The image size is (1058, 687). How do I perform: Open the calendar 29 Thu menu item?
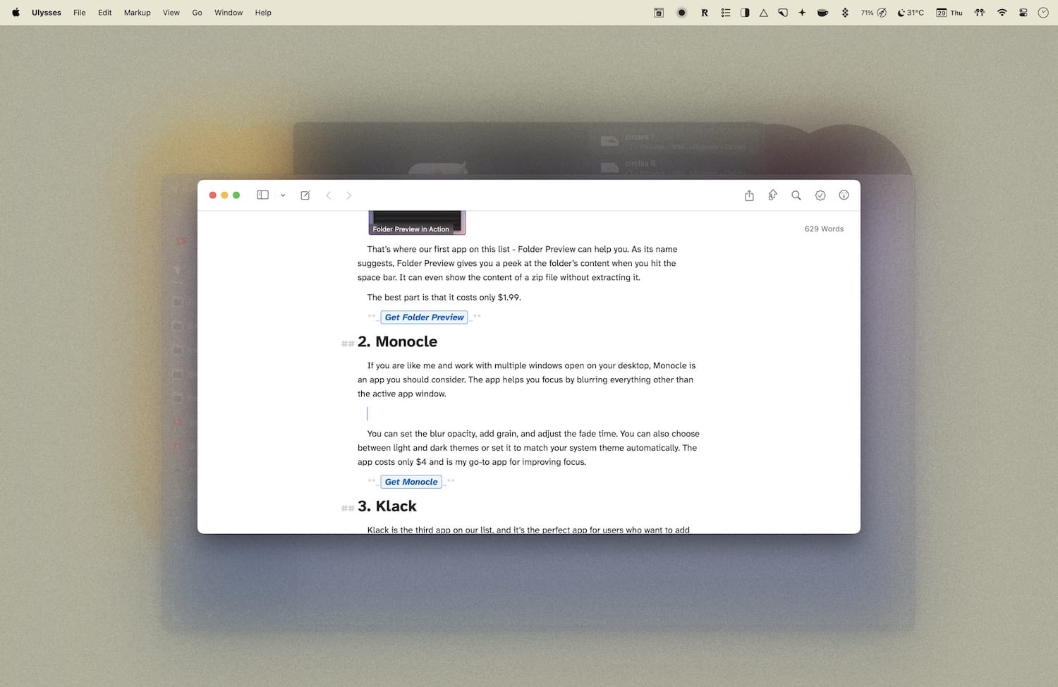pyautogui.click(x=949, y=13)
